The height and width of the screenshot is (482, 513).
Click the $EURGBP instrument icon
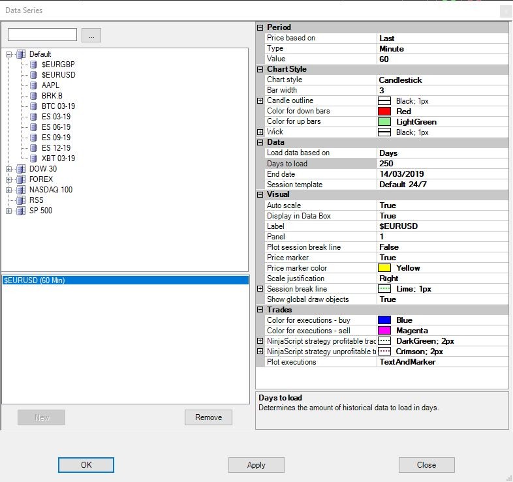33,65
